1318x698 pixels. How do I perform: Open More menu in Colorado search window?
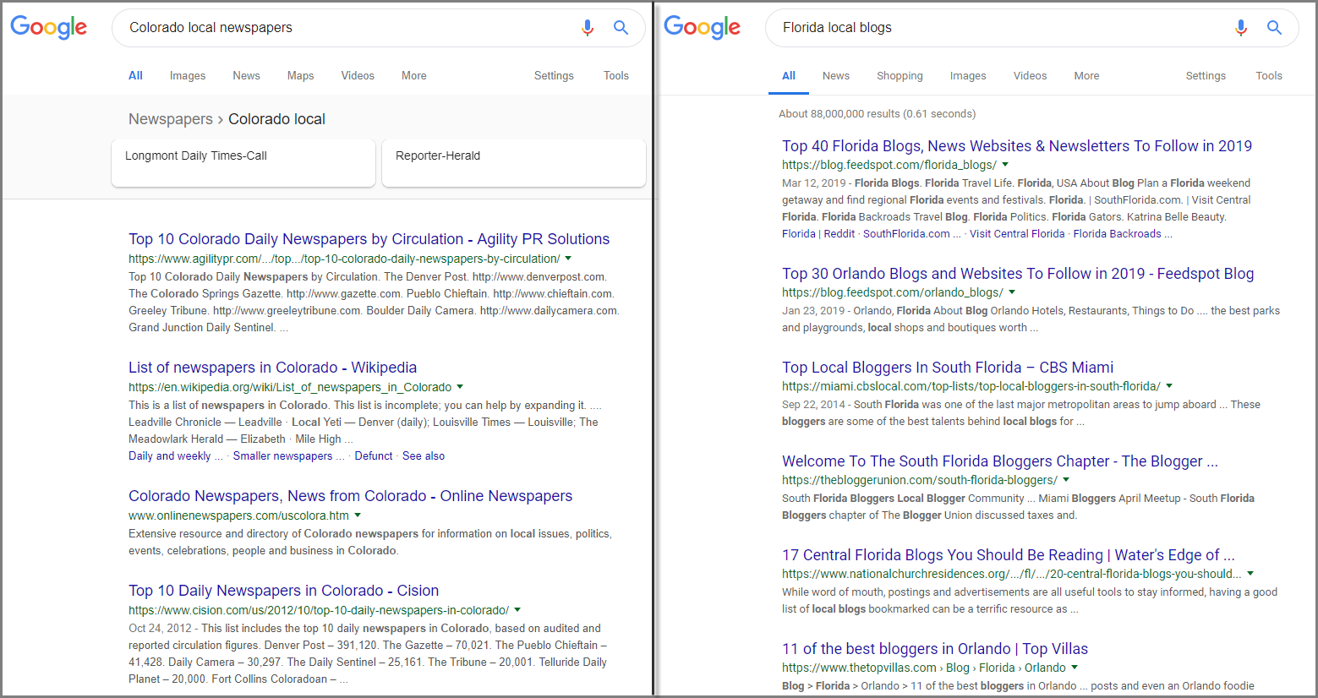pos(414,75)
